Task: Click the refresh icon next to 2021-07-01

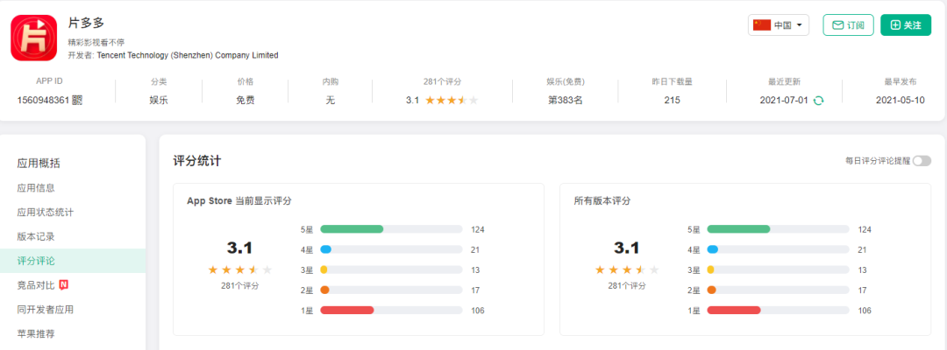Action: [x=818, y=101]
